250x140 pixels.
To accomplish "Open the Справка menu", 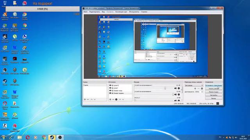I will pos(144,12).
